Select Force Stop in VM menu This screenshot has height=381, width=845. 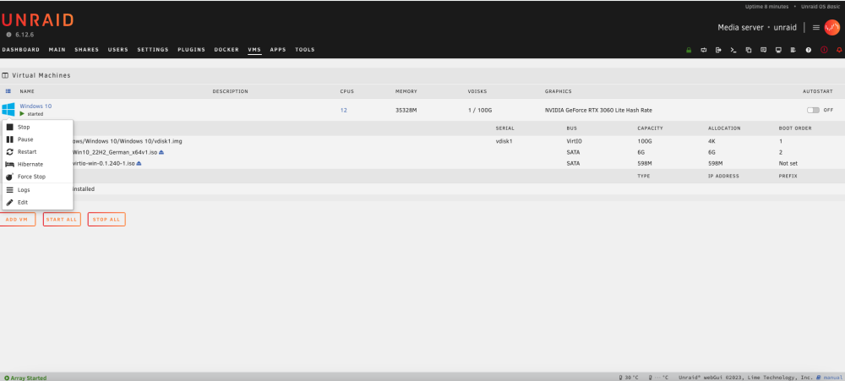tap(38, 177)
